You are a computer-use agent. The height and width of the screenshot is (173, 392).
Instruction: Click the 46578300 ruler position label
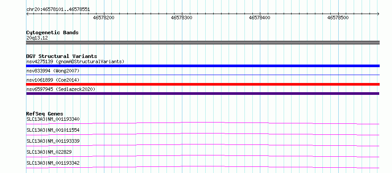point(182,18)
